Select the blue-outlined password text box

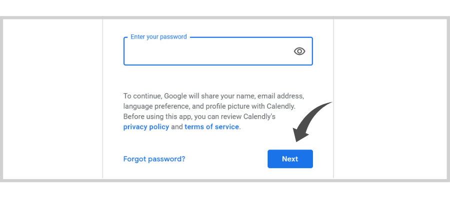point(218,51)
